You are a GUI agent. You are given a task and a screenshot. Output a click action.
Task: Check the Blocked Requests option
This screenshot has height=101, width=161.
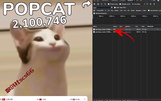[94, 13]
